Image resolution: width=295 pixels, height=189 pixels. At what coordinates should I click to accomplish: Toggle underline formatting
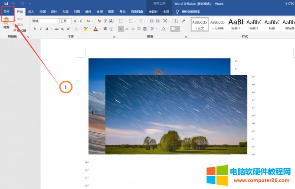click(47, 29)
